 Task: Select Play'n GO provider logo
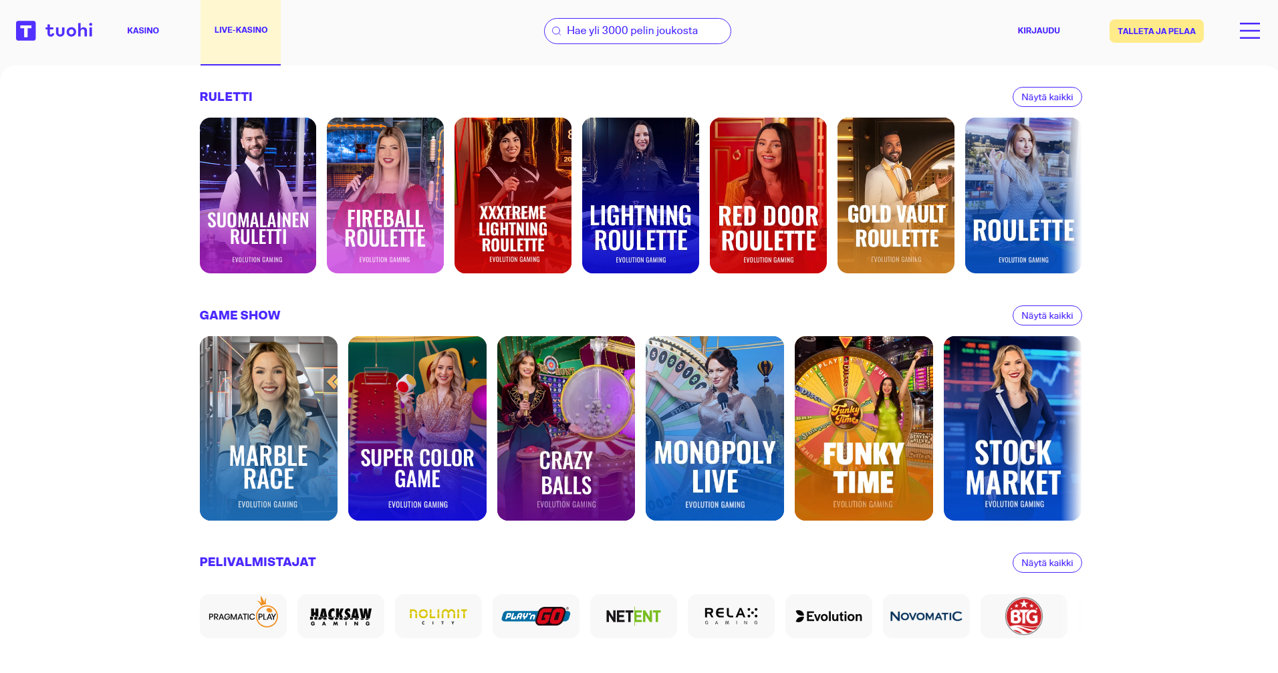(x=536, y=616)
